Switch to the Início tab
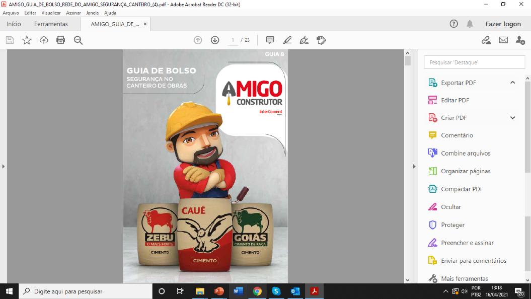This screenshot has width=531, height=299. (14, 24)
